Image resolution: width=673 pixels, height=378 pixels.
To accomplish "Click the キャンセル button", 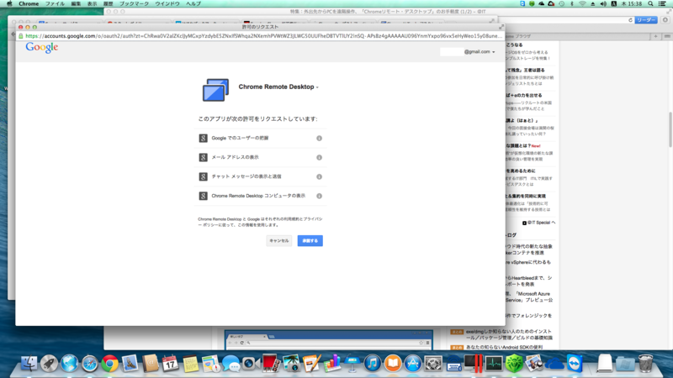I will coord(279,241).
